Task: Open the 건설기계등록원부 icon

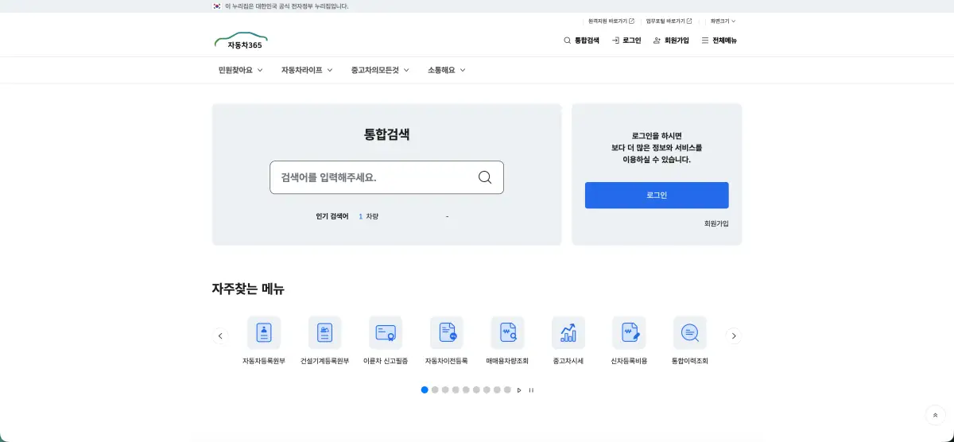Action: coord(324,333)
